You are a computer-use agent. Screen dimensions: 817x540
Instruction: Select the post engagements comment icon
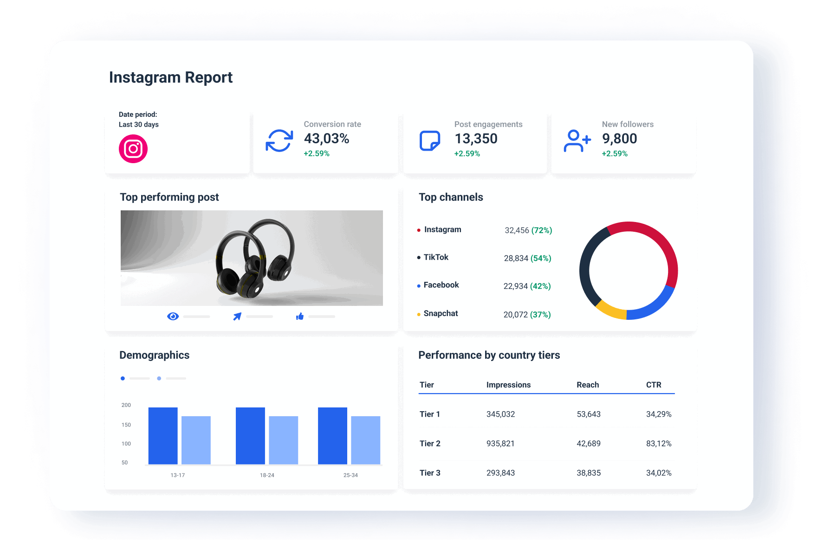click(429, 140)
